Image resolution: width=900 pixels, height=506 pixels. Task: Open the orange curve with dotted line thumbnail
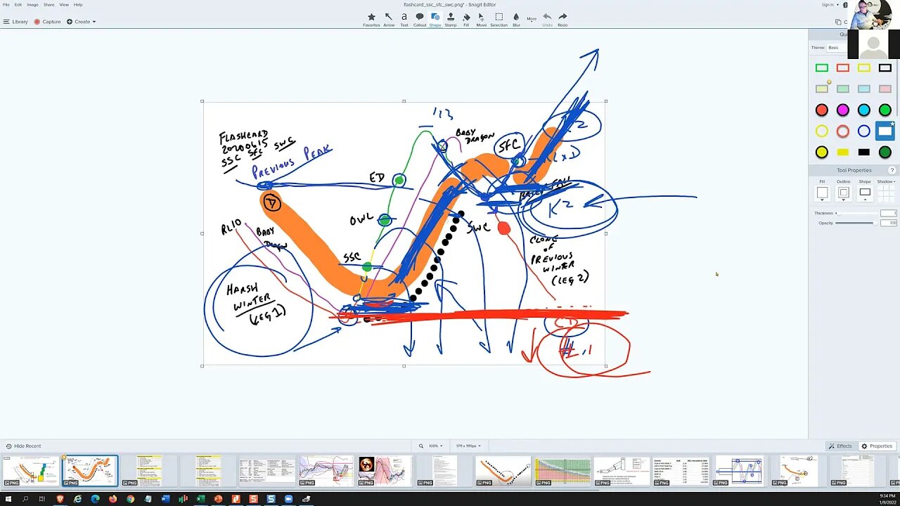(503, 471)
